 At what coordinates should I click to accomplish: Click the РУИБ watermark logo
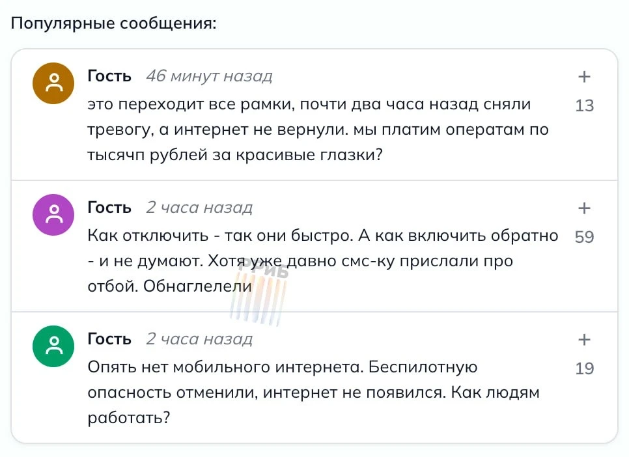[x=259, y=292]
